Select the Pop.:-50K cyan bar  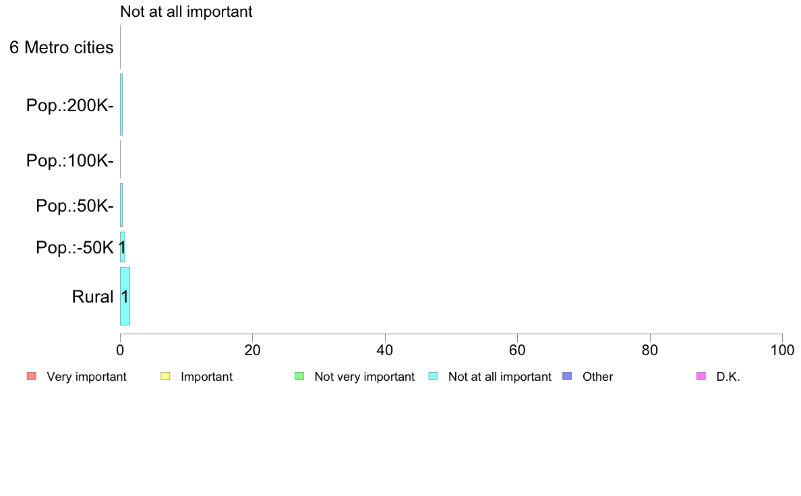tap(123, 247)
